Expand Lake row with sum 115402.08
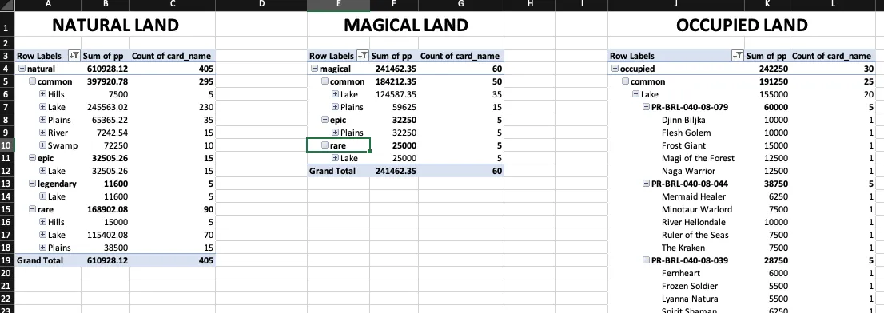This screenshot has width=884, height=313. click(43, 235)
